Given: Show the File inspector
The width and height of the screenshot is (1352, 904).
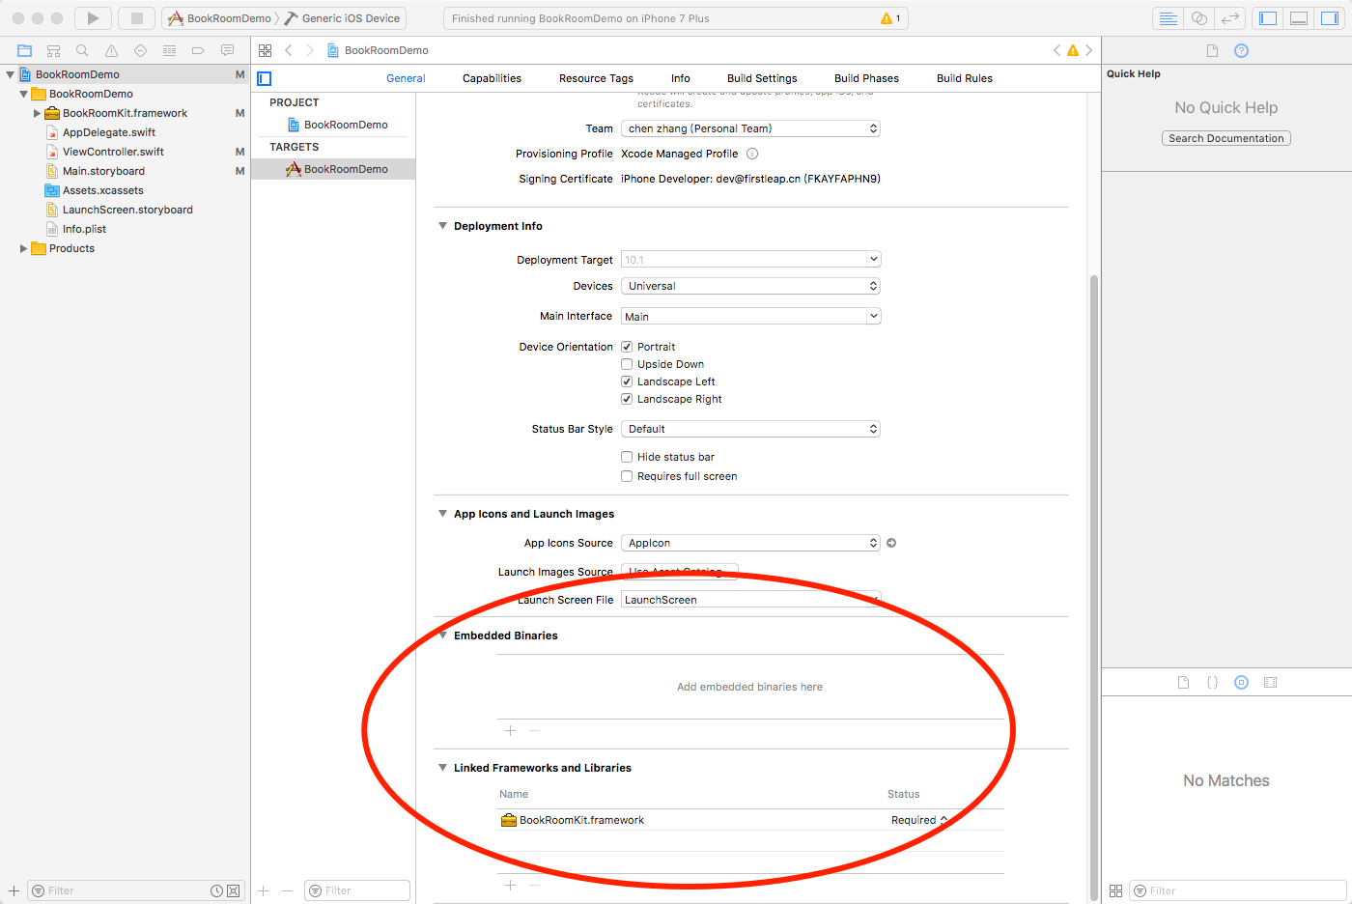Looking at the screenshot, I should (1212, 50).
